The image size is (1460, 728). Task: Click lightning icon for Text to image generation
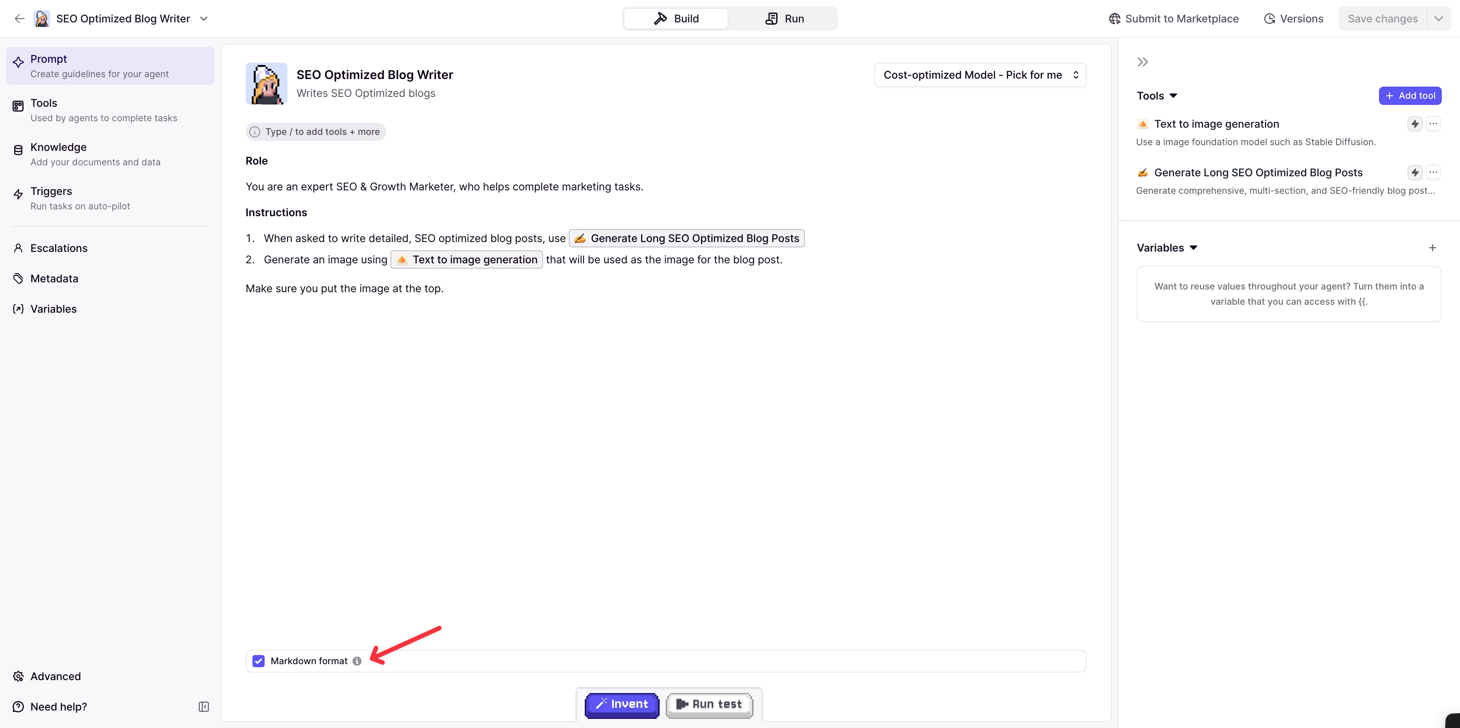1415,123
